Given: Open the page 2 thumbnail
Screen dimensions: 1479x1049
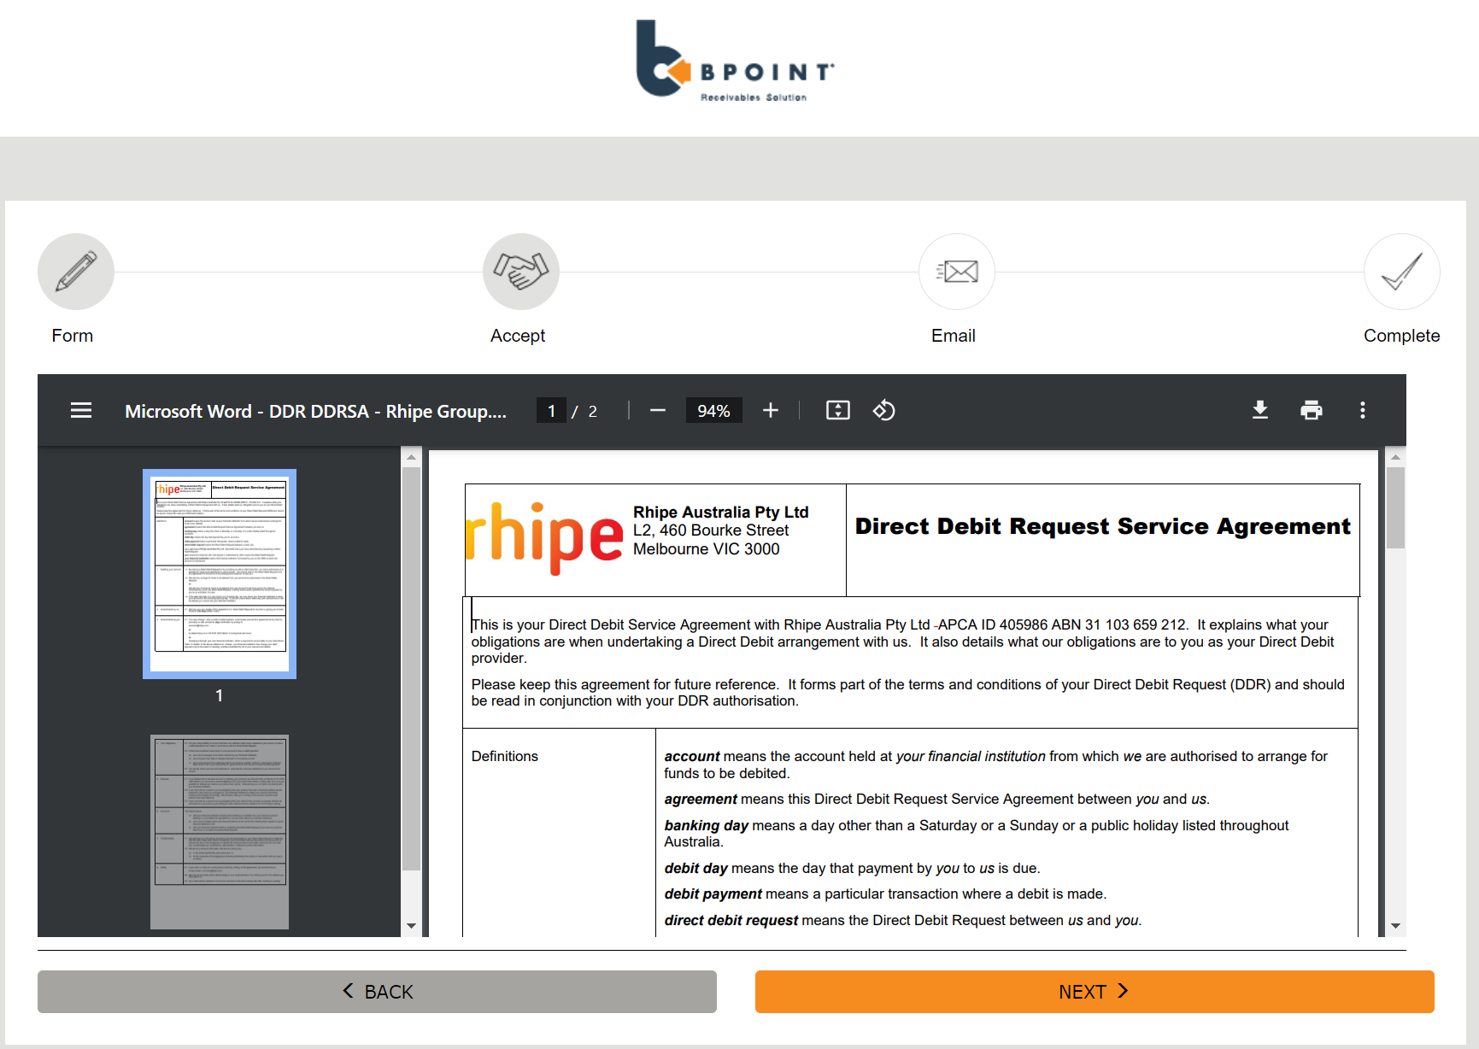Looking at the screenshot, I should [x=220, y=830].
